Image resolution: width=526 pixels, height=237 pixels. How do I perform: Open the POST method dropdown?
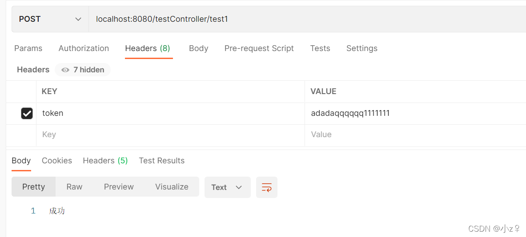click(x=50, y=19)
